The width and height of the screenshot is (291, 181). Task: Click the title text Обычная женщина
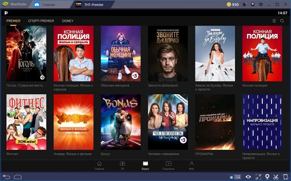pos(115,86)
